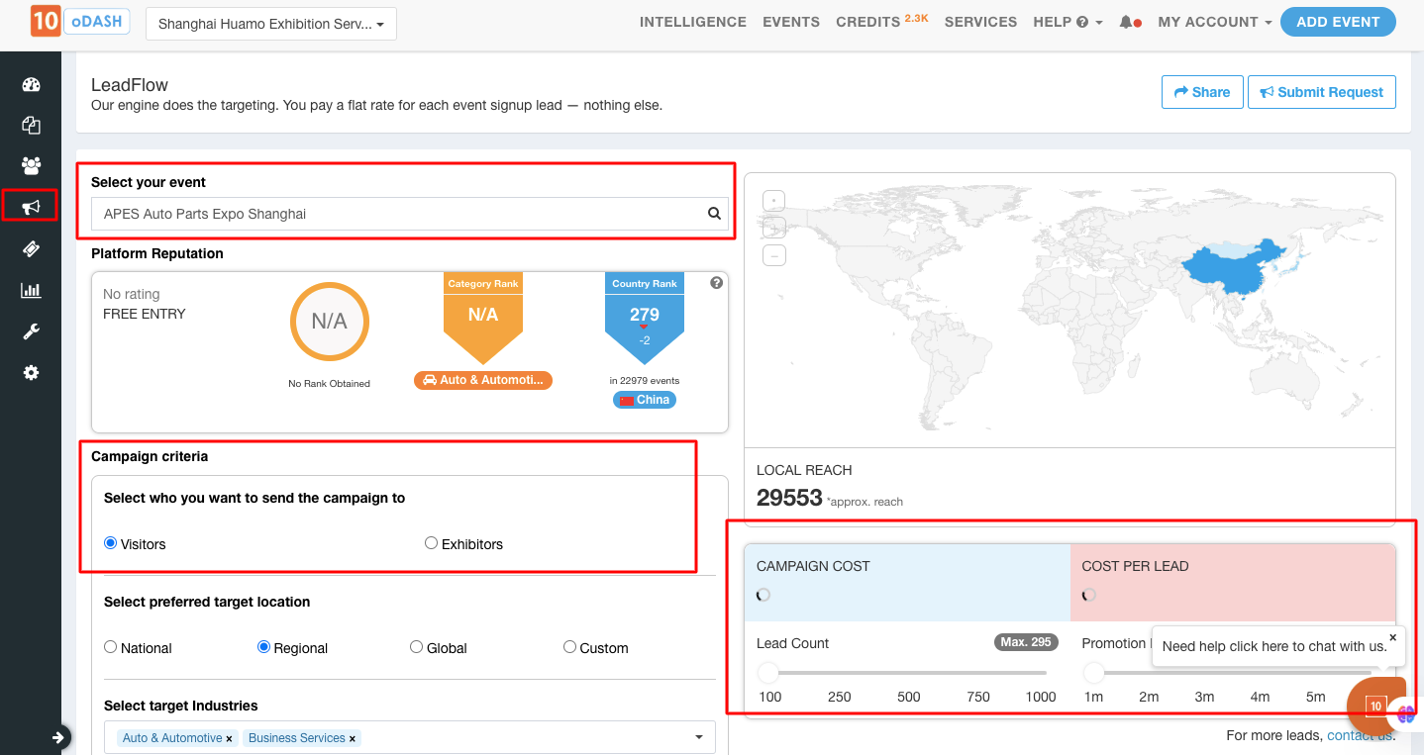This screenshot has width=1424, height=755.
Task: Open the bar chart analytics icon
Action: pyautogui.click(x=31, y=290)
